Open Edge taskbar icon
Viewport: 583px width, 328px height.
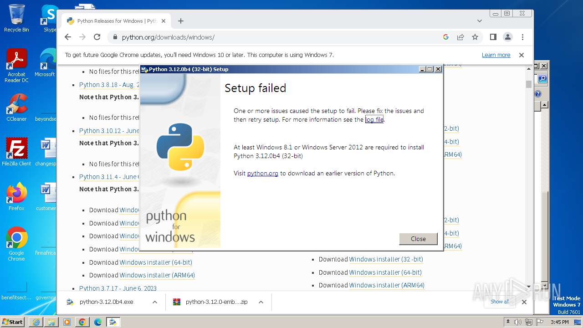[x=98, y=322]
